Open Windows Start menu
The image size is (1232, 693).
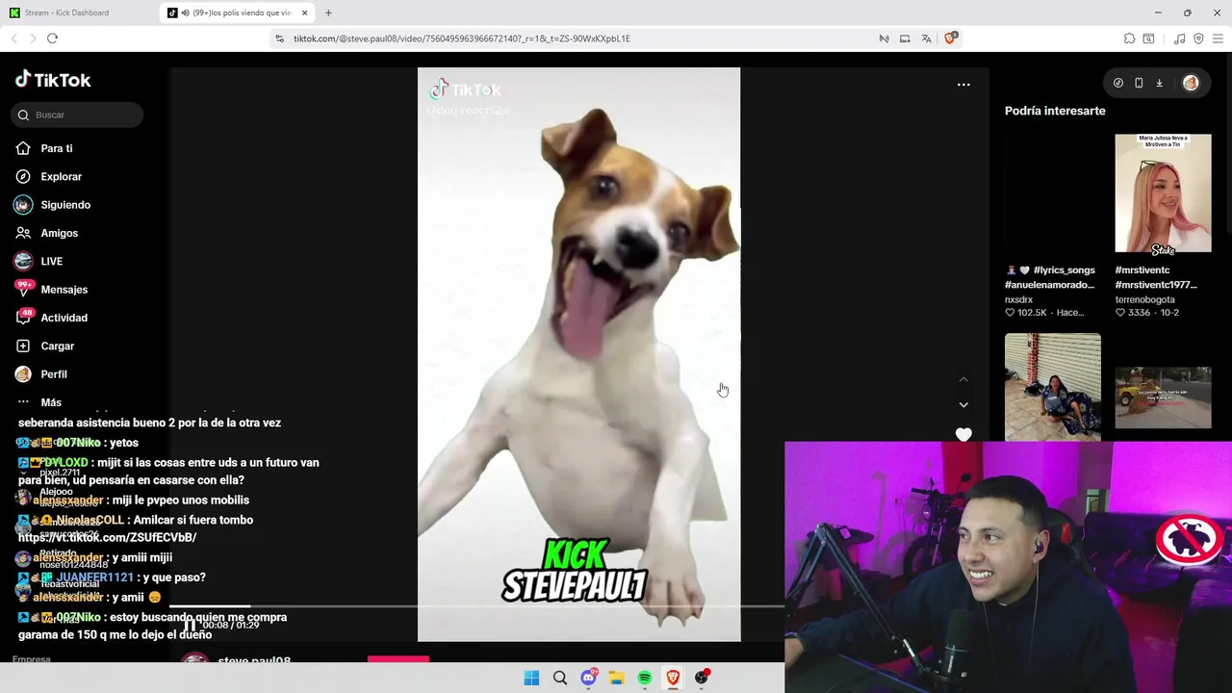[x=531, y=678]
